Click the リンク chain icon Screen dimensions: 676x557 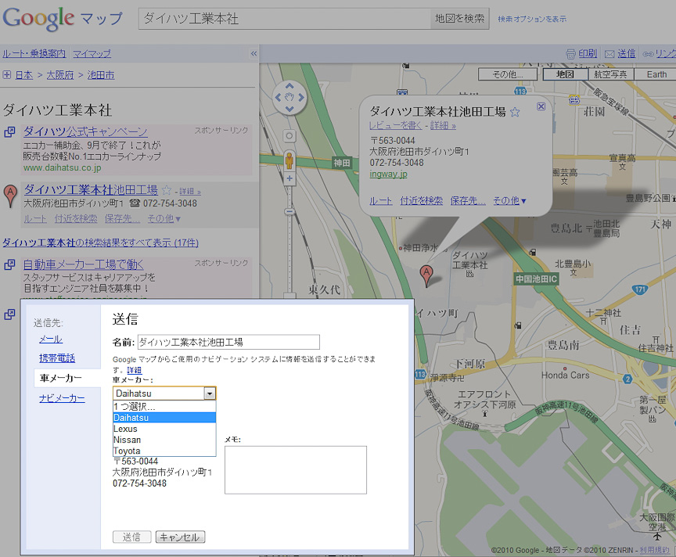point(649,55)
